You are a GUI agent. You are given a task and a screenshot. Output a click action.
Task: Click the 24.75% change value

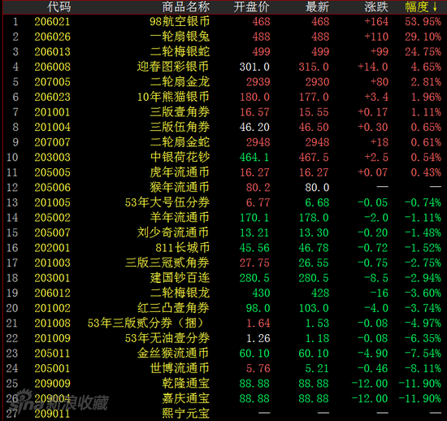coord(423,52)
